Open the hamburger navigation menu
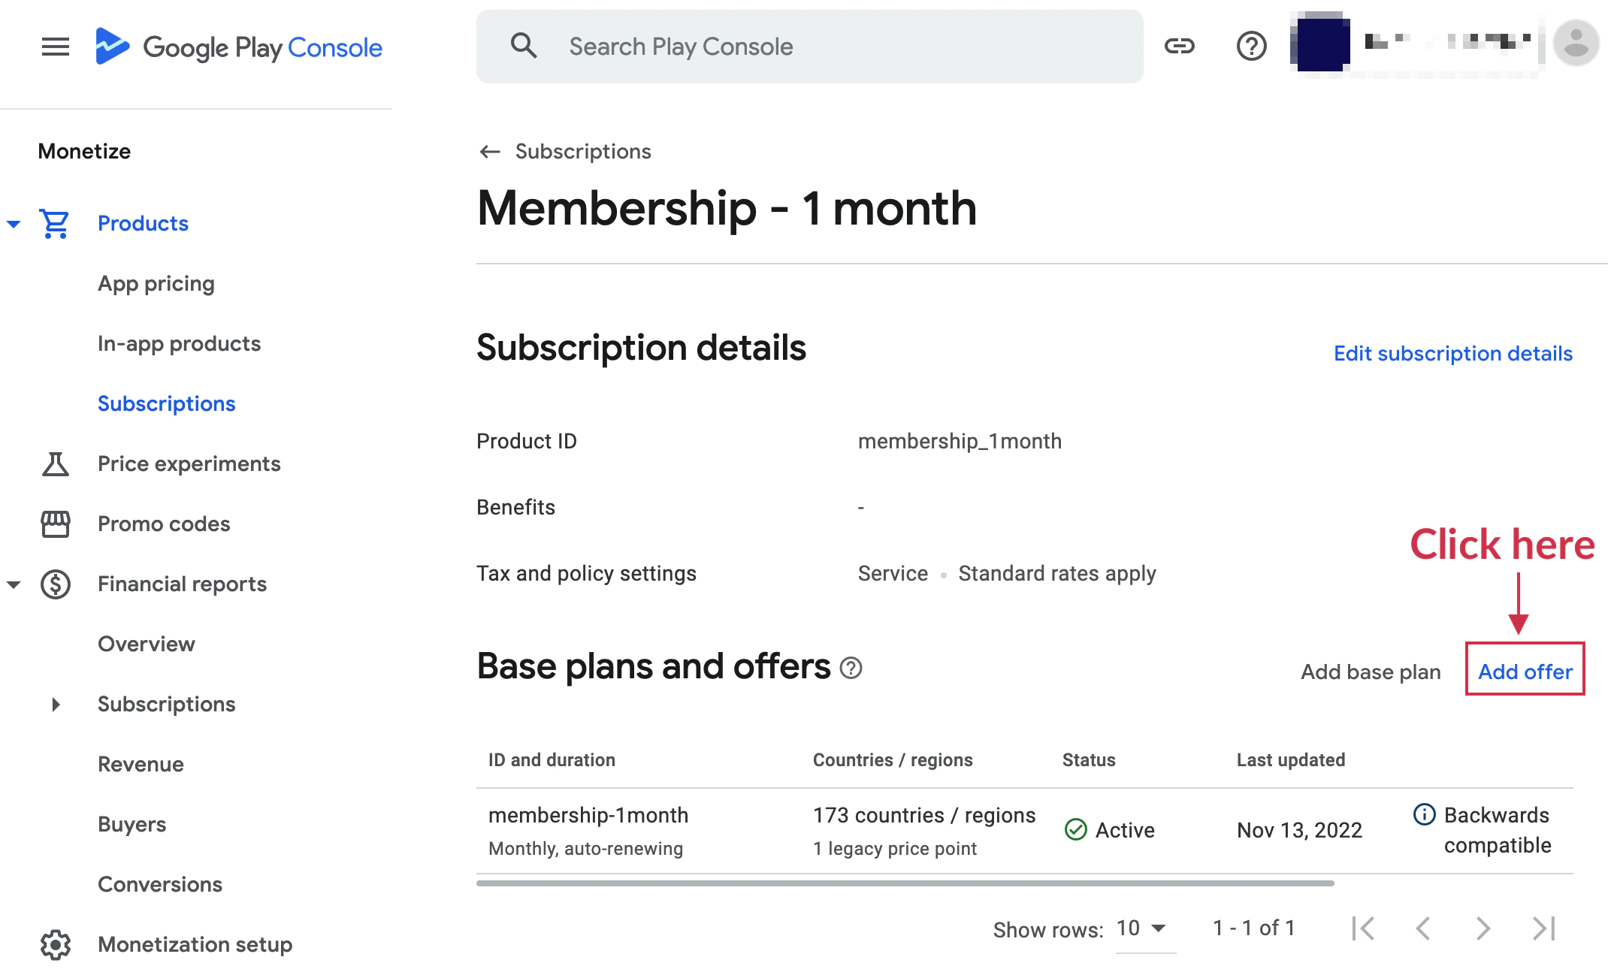Viewport: 1608px width, 969px height. point(55,47)
